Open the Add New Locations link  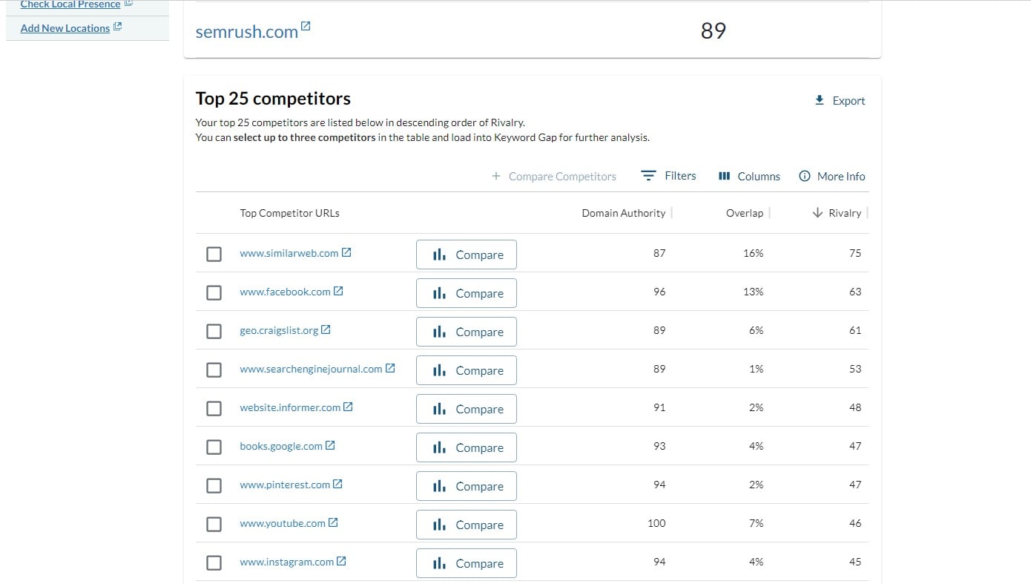click(x=65, y=28)
